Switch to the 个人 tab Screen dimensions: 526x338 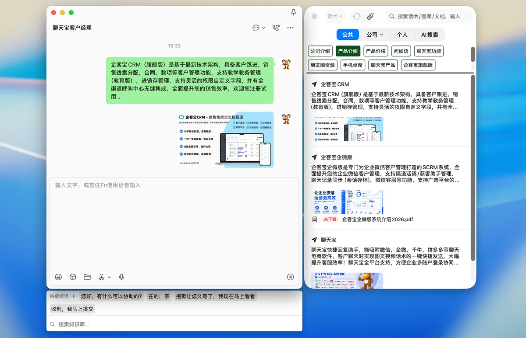402,35
